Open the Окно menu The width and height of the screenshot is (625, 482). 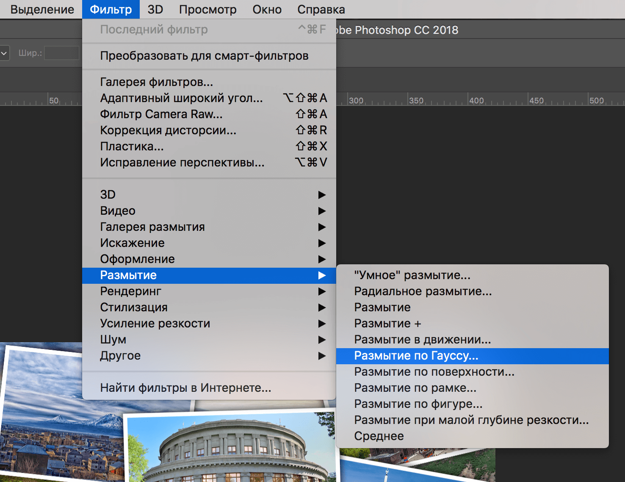pyautogui.click(x=266, y=9)
